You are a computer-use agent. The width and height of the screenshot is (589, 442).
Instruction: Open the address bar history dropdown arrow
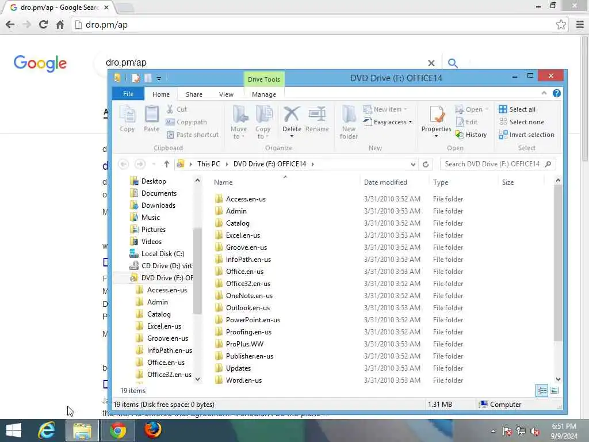pos(413,164)
